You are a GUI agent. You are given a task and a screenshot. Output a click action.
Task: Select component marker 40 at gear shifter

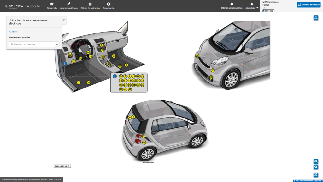coord(109,64)
